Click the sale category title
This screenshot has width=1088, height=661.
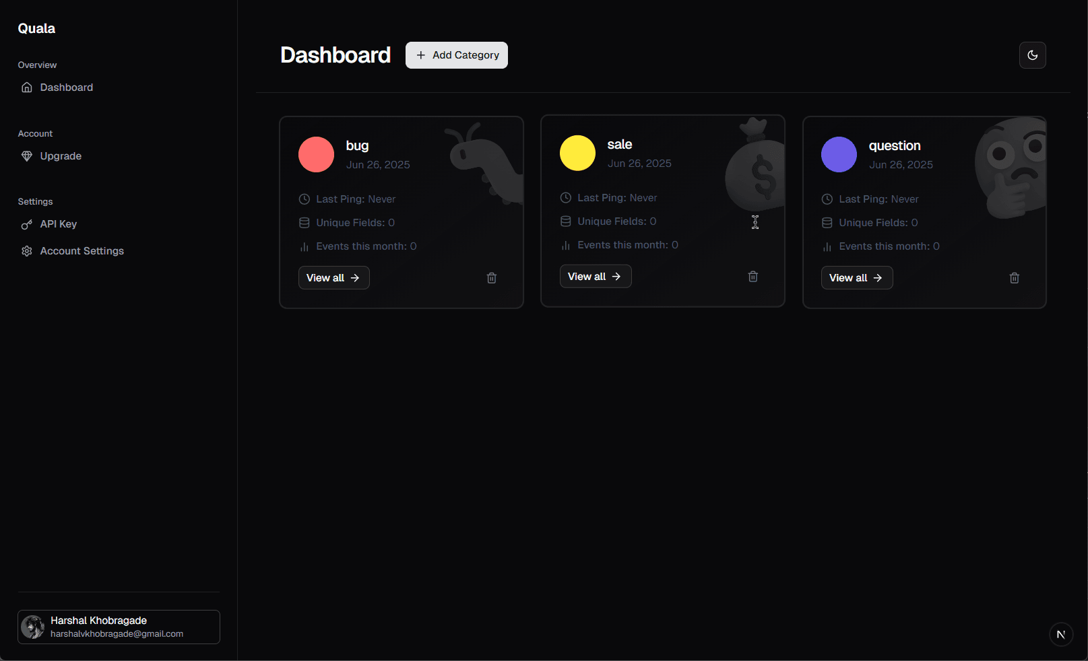click(x=620, y=145)
